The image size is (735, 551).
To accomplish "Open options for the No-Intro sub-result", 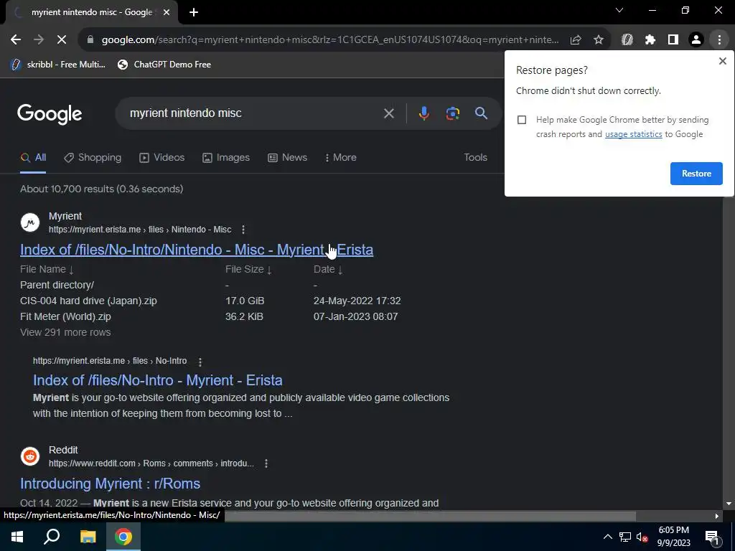I will 200,362.
